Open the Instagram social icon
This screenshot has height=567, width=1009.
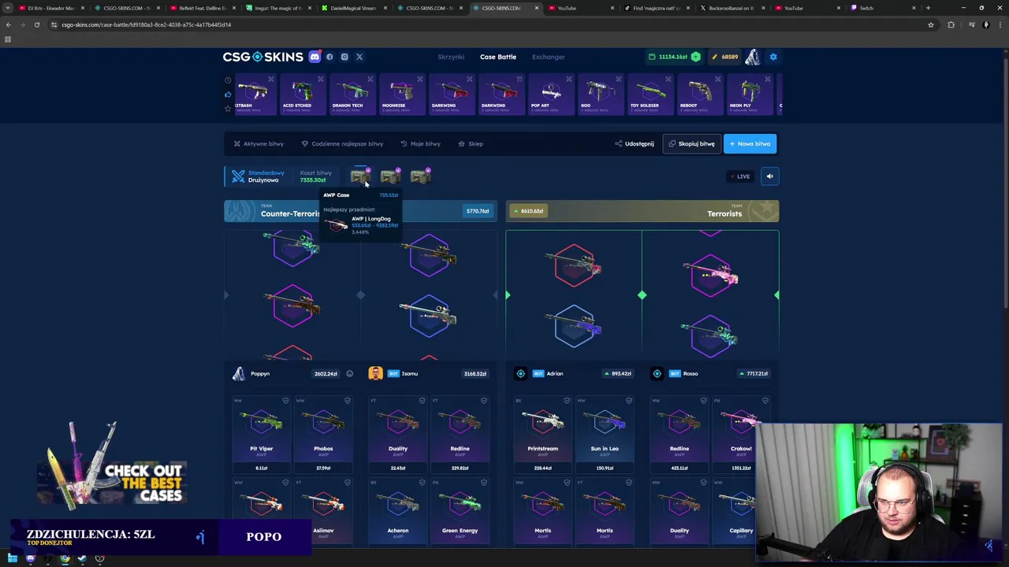tap(344, 57)
